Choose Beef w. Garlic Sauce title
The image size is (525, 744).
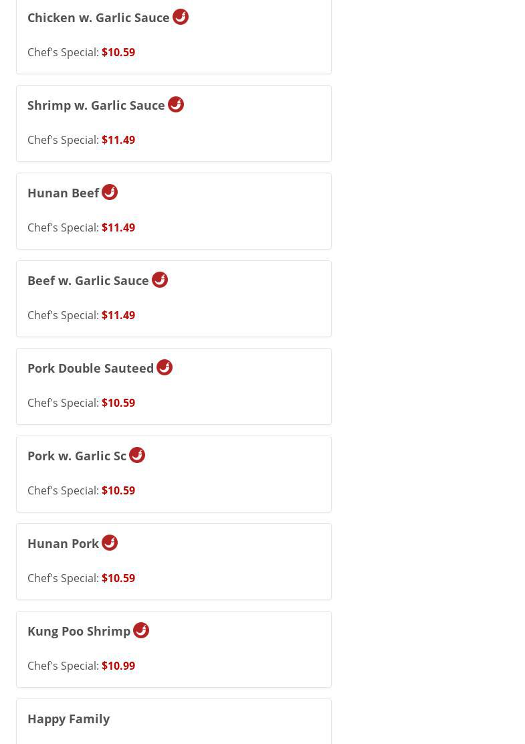88,281
